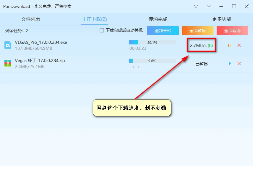The height and width of the screenshot is (173, 253).
Task: Expand the title bar dropdown chevron menu
Action: click(x=209, y=6)
